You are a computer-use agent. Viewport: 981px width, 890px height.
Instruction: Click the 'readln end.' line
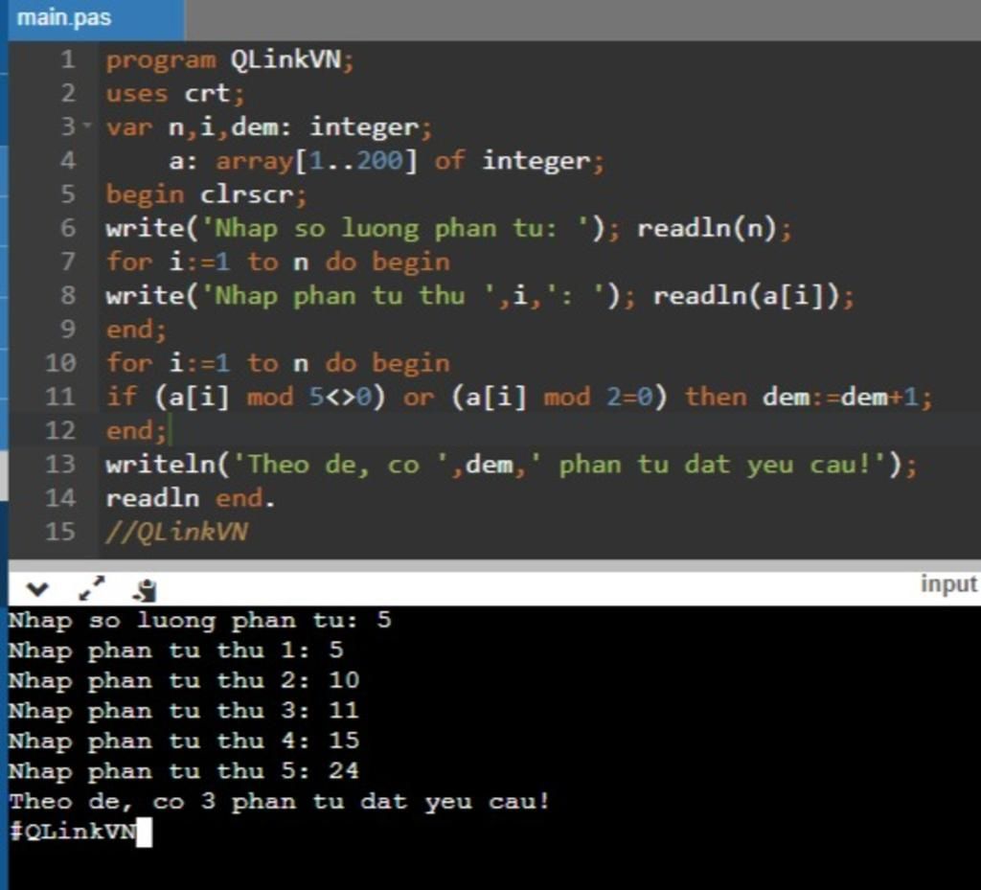[x=191, y=498]
